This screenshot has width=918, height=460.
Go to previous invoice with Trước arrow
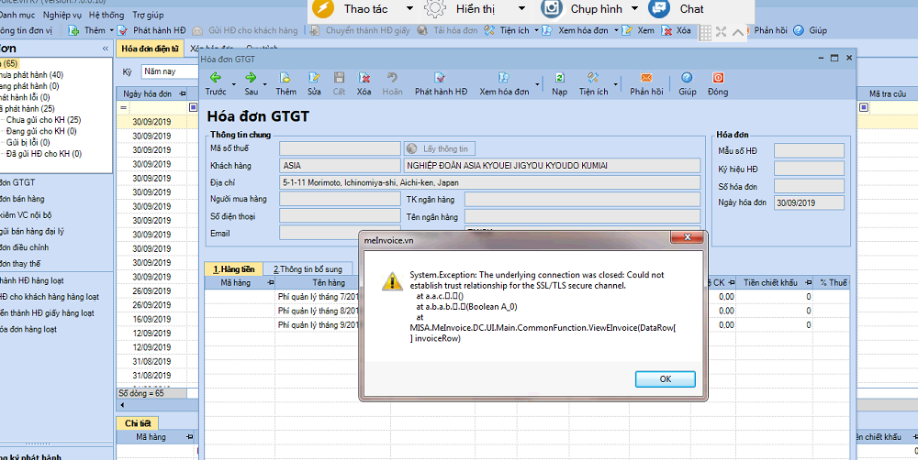point(216,83)
